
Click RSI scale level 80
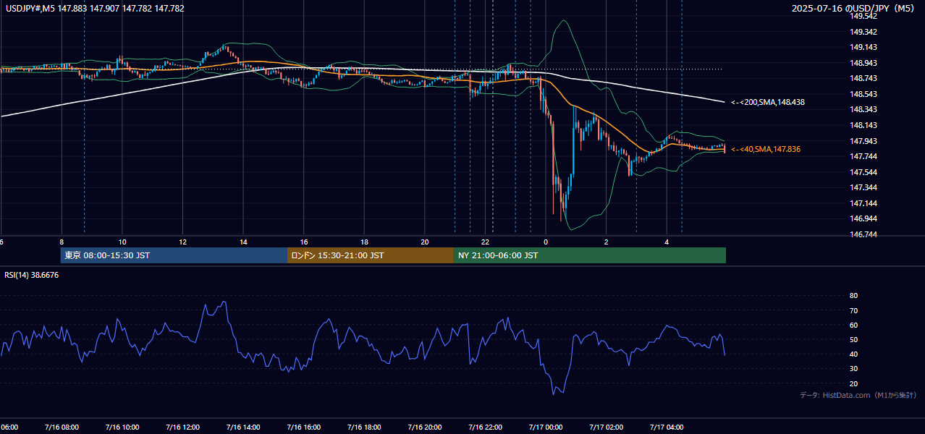pos(853,296)
